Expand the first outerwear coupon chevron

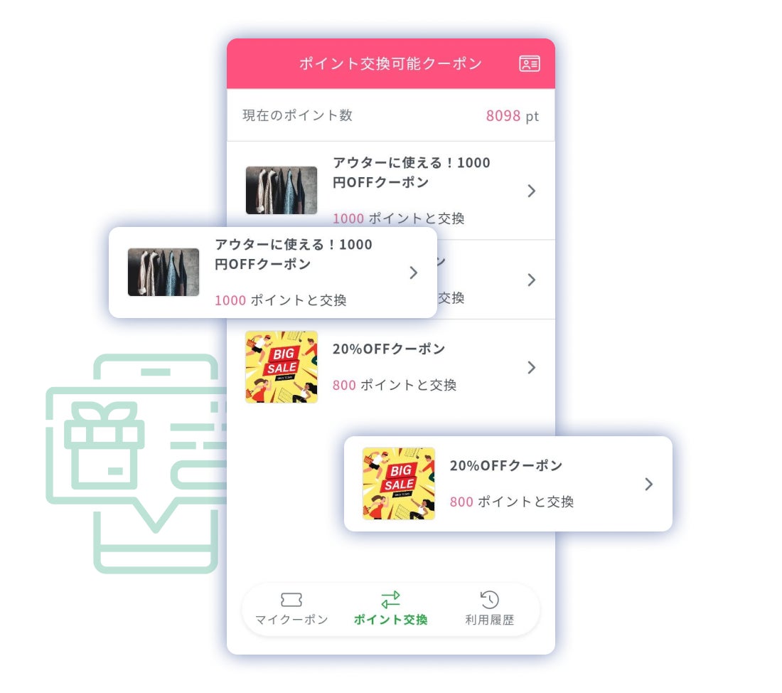pos(532,191)
